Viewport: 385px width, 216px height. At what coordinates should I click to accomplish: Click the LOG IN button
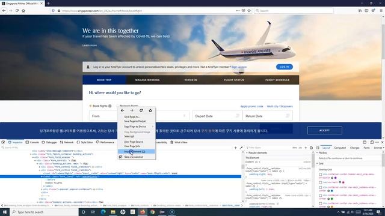(x=285, y=67)
